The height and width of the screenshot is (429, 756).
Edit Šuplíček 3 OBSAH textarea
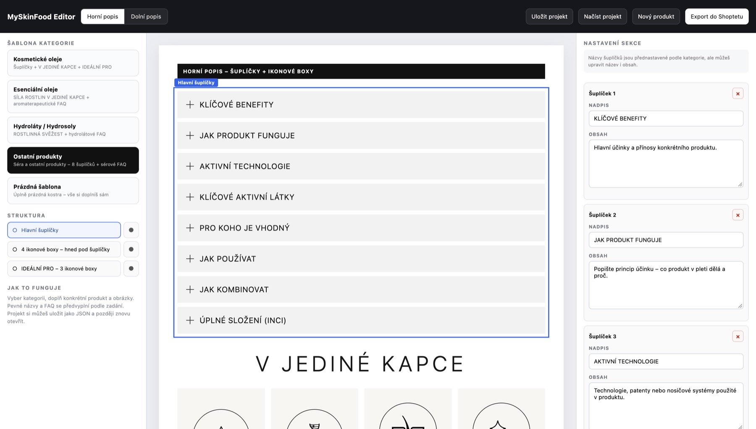point(666,406)
